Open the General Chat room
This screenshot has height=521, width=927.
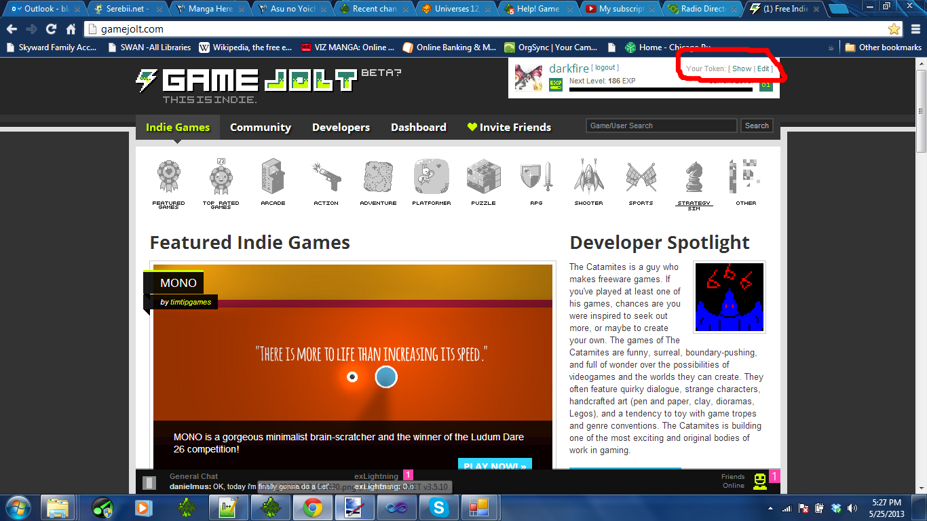194,476
